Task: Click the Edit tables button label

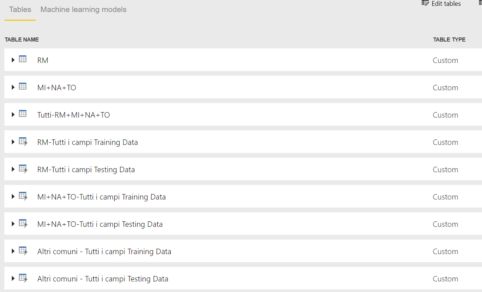Action: [x=446, y=4]
